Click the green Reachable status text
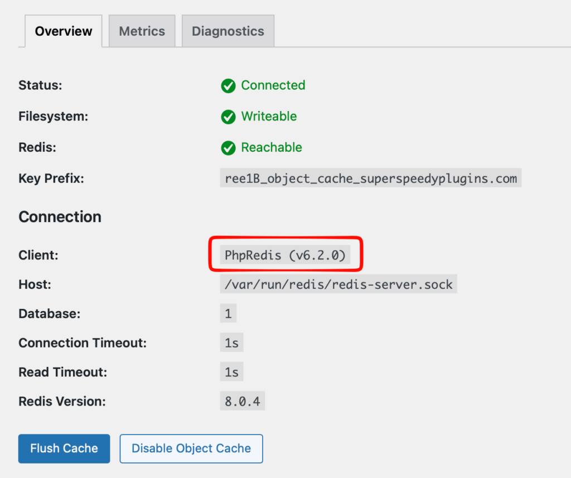Viewport: 571px width, 478px height. coord(272,148)
